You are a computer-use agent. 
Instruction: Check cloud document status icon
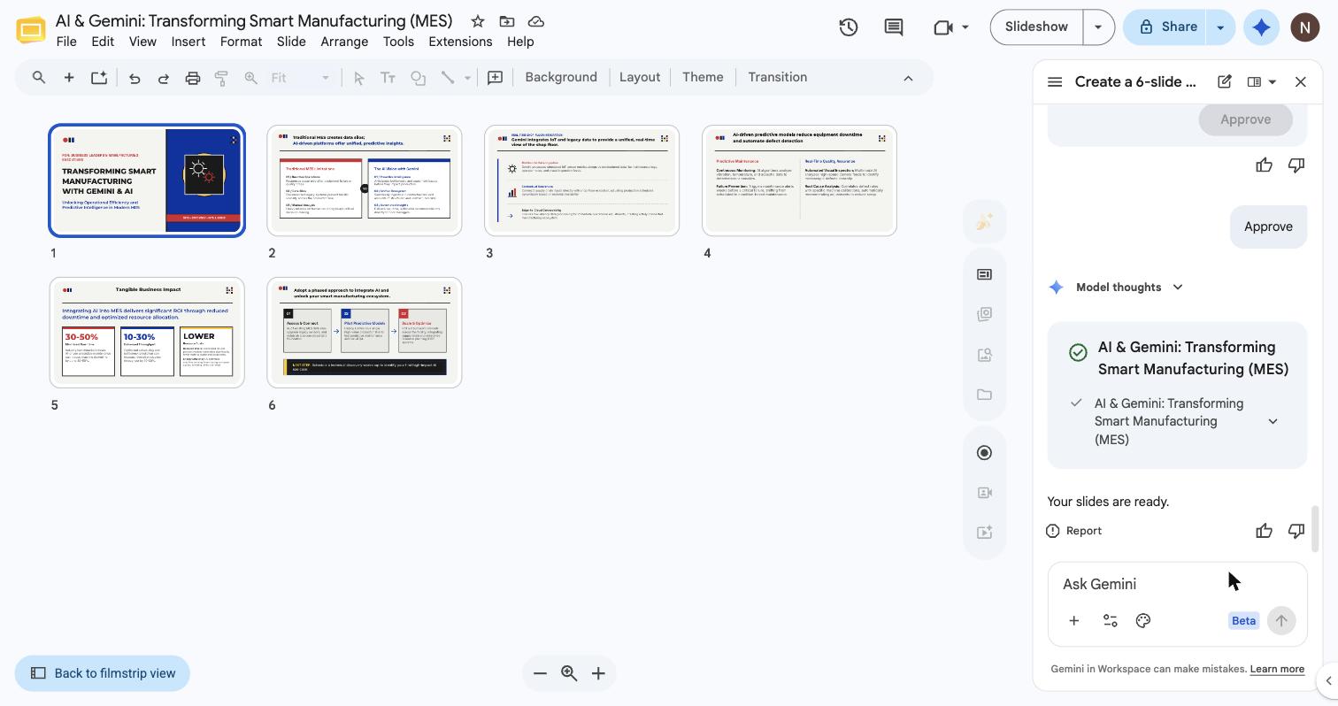click(x=535, y=21)
